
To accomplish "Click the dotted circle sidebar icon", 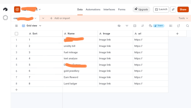I will click(x=5, y=18).
